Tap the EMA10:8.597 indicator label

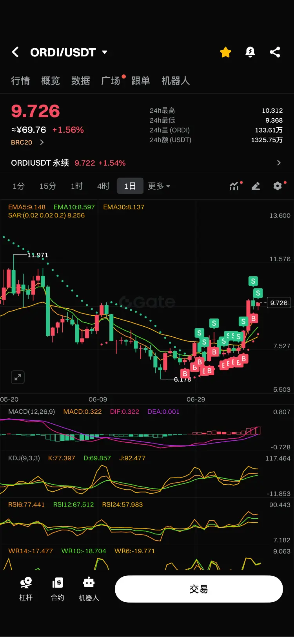[x=74, y=207]
